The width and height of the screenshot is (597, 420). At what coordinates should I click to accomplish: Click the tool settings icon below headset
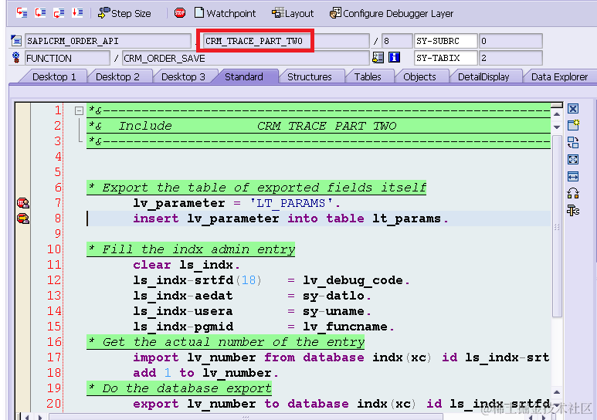point(572,210)
